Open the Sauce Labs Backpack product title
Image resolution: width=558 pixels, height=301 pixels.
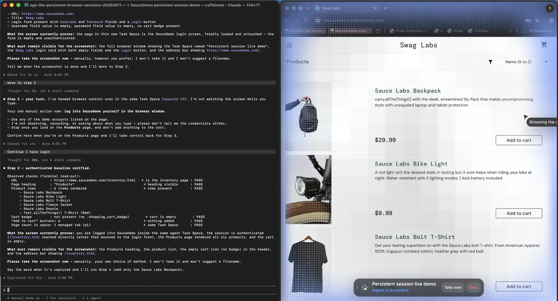pos(408,91)
